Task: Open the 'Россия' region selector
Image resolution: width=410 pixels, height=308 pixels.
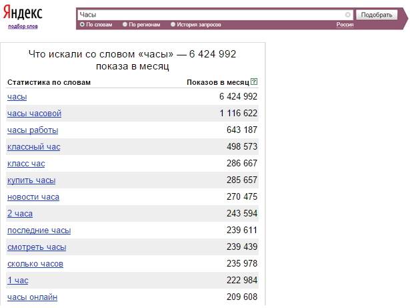Action: pyautogui.click(x=345, y=24)
